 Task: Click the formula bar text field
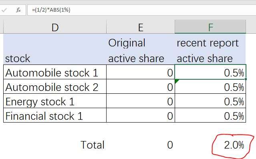(141, 10)
